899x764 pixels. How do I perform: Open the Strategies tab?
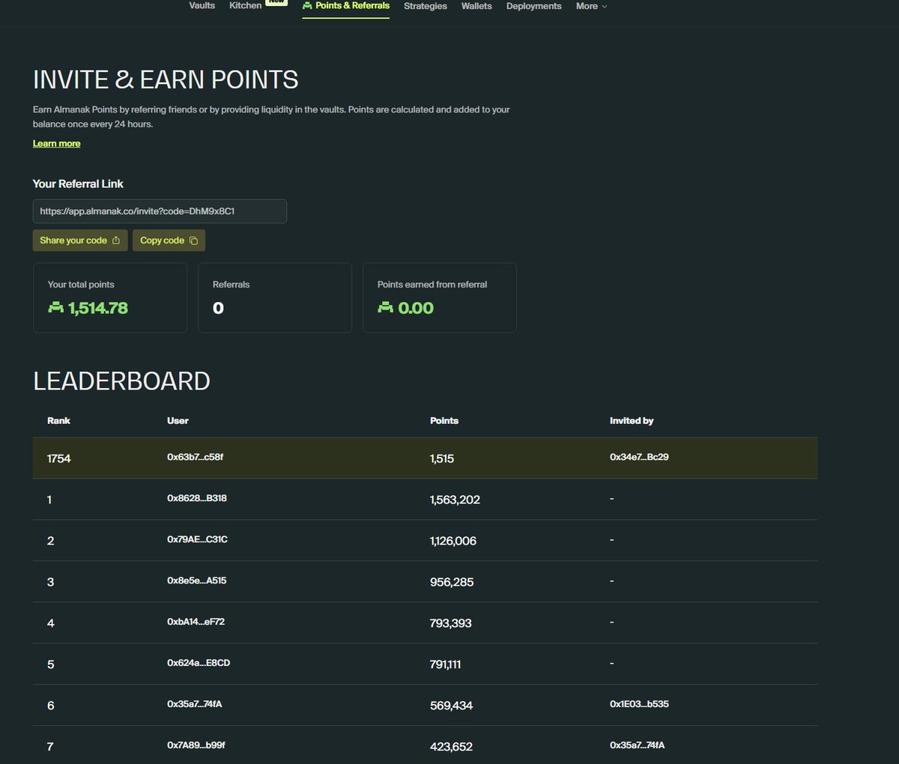click(426, 6)
